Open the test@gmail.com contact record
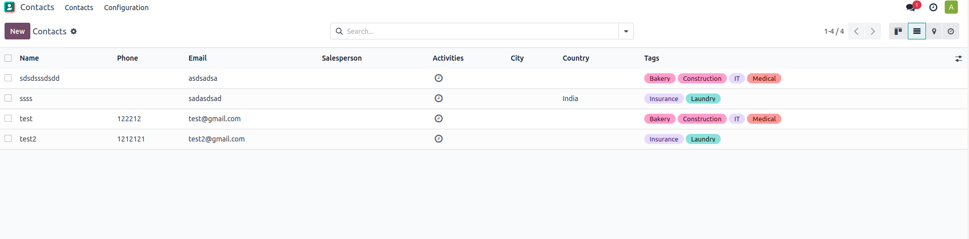Screen dimensions: 969x239 [214, 119]
